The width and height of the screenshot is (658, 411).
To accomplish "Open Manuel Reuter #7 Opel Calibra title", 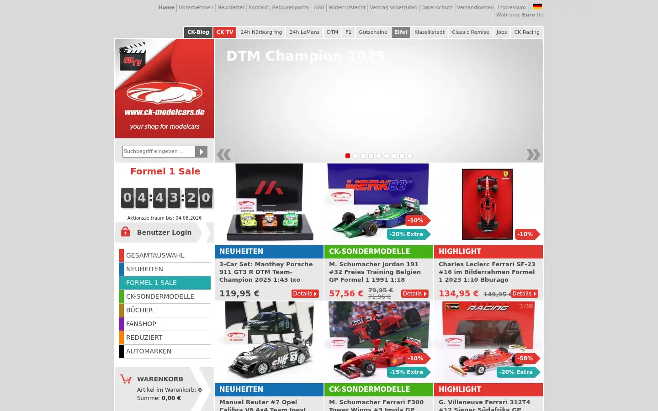I will [x=263, y=405].
